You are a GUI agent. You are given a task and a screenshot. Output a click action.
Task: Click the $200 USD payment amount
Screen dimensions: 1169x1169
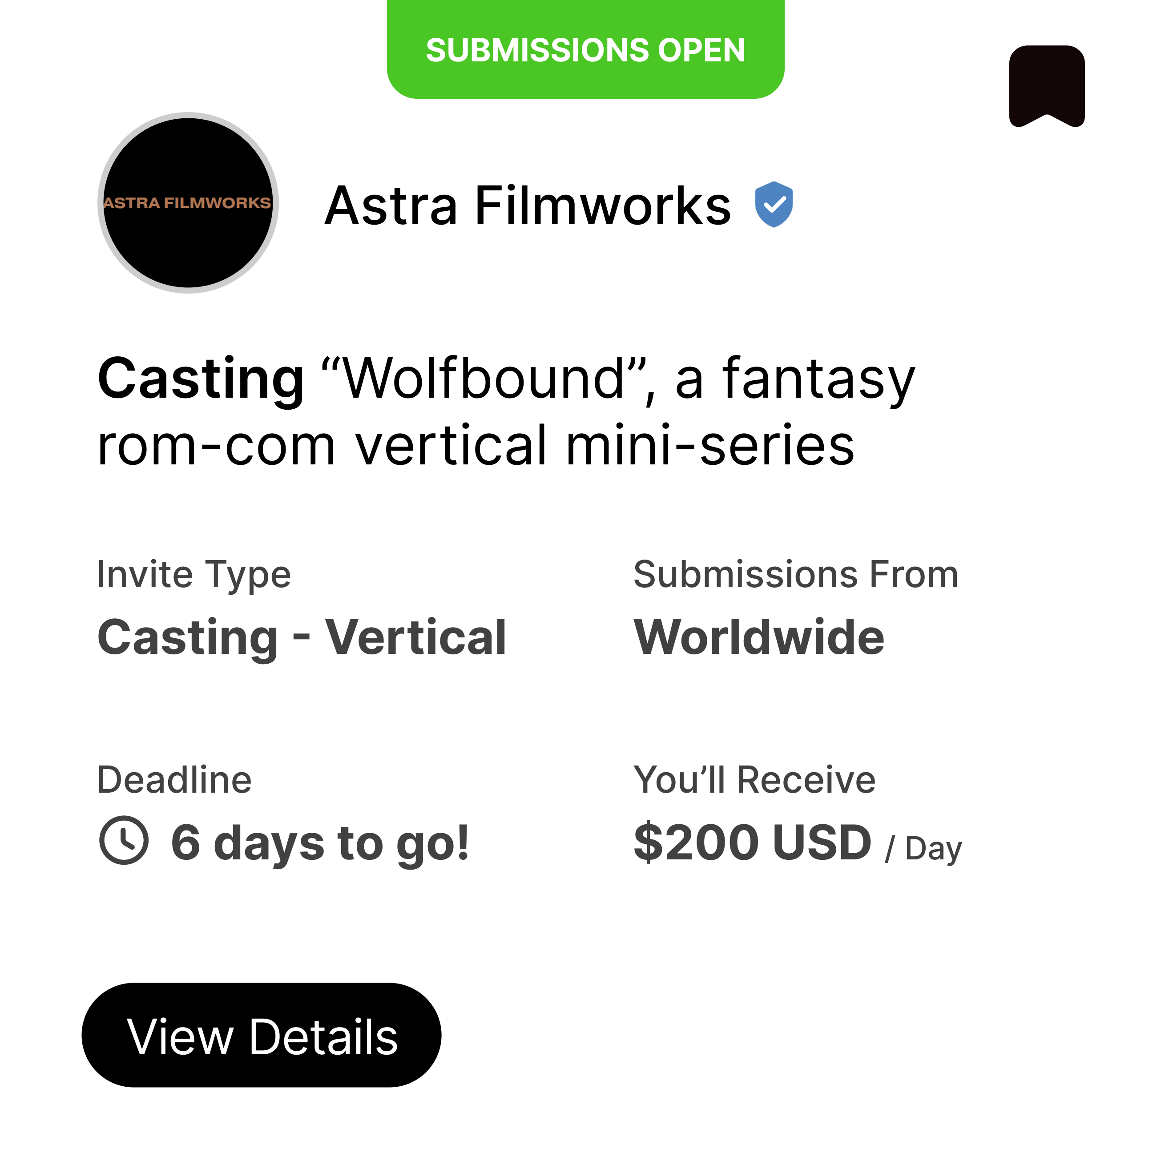(752, 842)
